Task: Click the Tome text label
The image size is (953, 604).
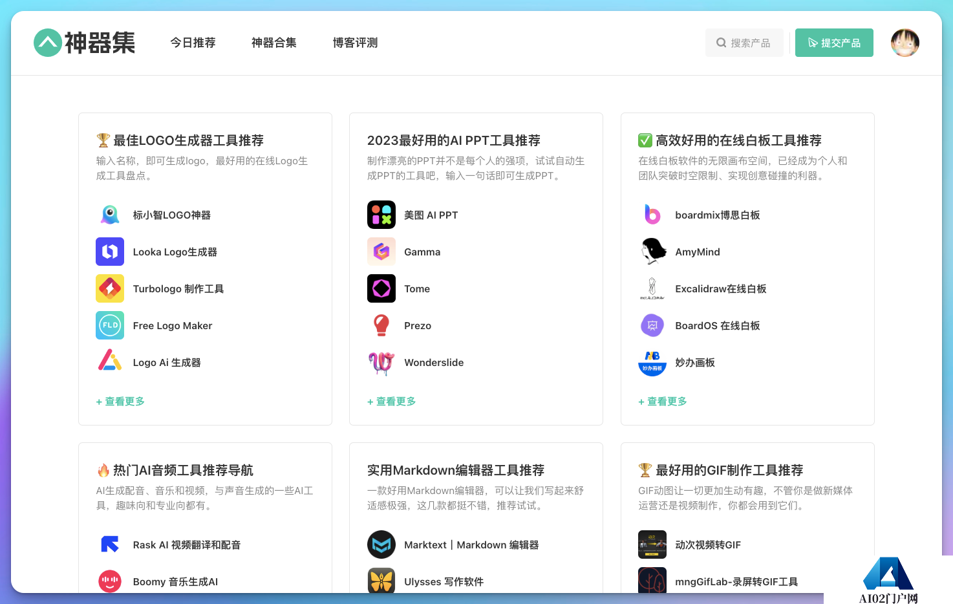Action: (417, 288)
